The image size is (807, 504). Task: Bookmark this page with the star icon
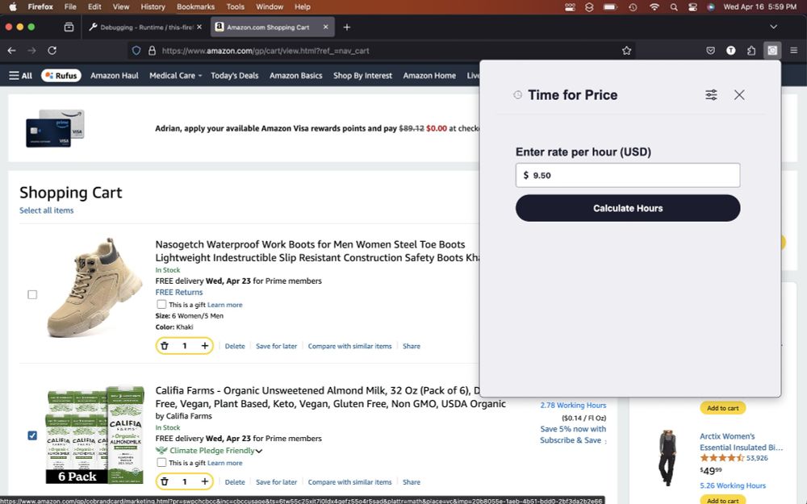(x=626, y=50)
